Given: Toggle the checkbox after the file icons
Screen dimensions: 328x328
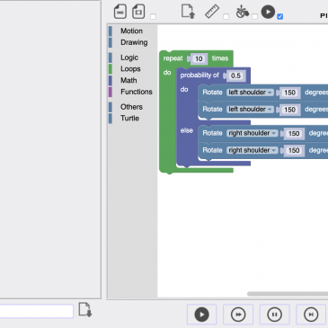Looking at the screenshot, I should pyautogui.click(x=153, y=16).
